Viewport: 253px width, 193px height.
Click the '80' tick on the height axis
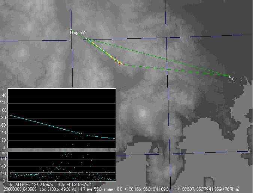click(x=4, y=118)
